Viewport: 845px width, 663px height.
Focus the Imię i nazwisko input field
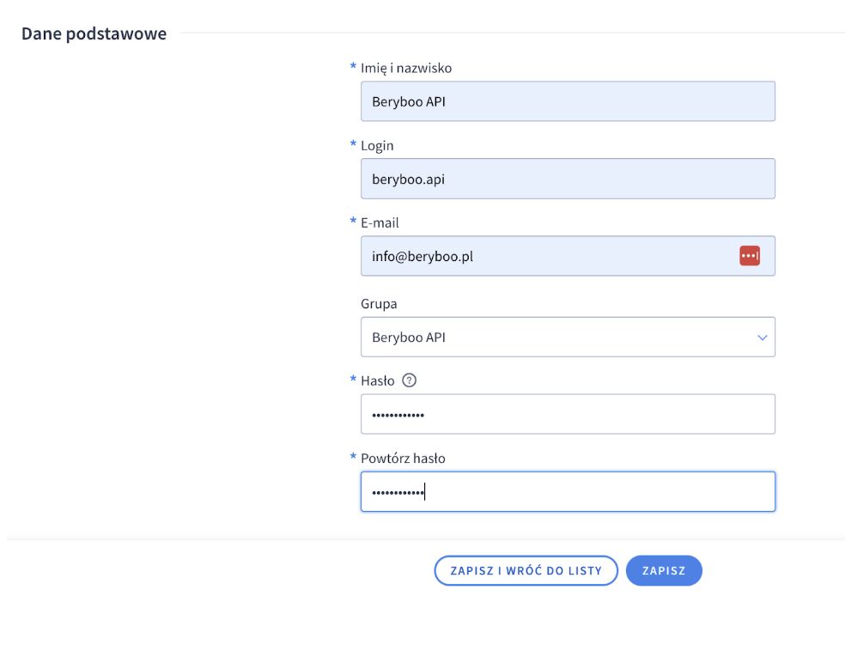pyautogui.click(x=567, y=101)
